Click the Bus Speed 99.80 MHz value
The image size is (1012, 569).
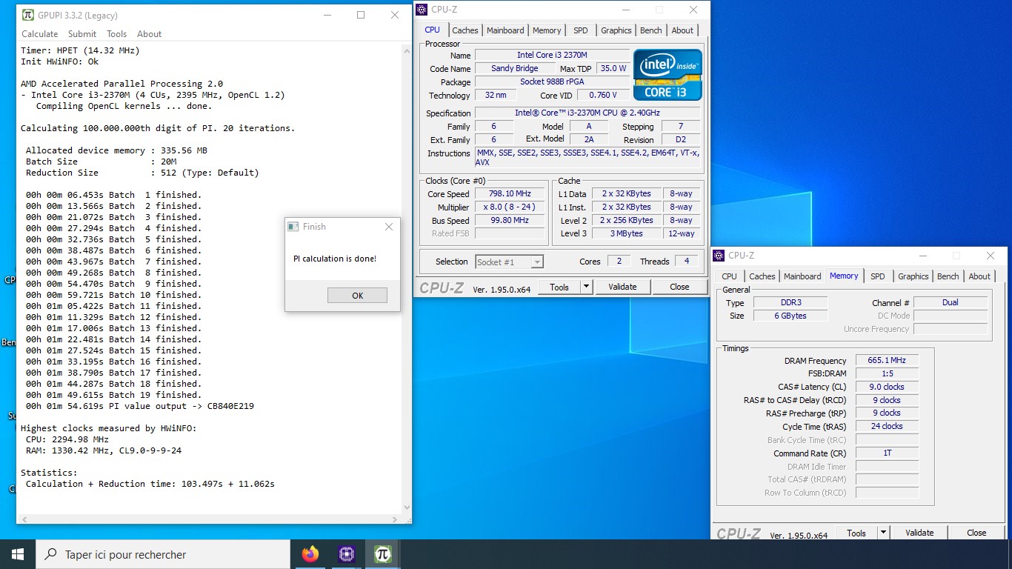click(510, 221)
